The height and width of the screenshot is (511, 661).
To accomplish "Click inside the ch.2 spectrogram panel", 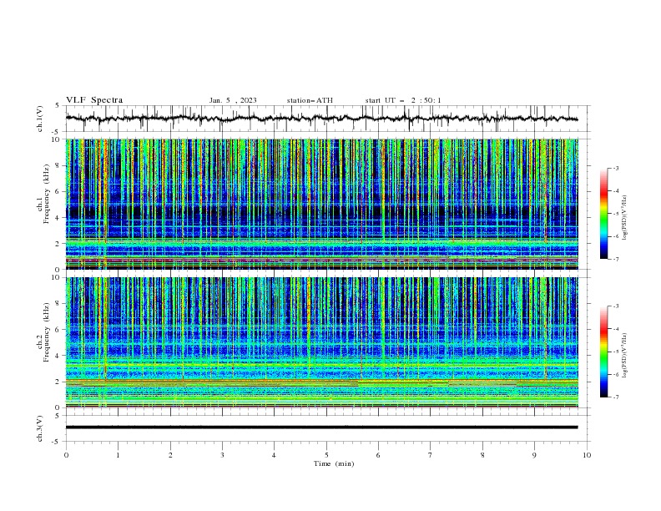I will pos(321,342).
